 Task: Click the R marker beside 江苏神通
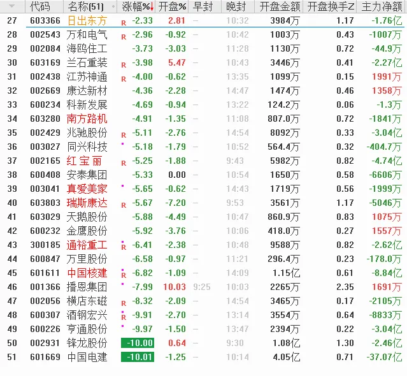pos(124,79)
